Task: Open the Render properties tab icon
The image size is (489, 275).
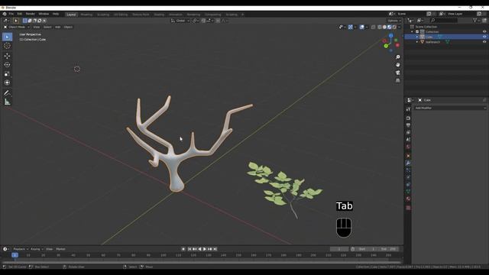Action: coord(408,118)
